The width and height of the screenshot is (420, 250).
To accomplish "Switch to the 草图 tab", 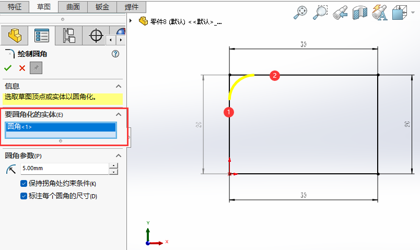I will pyautogui.click(x=44, y=7).
